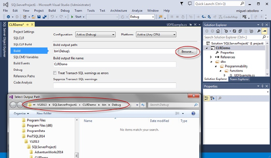The width and height of the screenshot is (271, 158).
Task: Select the SQLCLR Build settings page
Action: click(x=23, y=44)
